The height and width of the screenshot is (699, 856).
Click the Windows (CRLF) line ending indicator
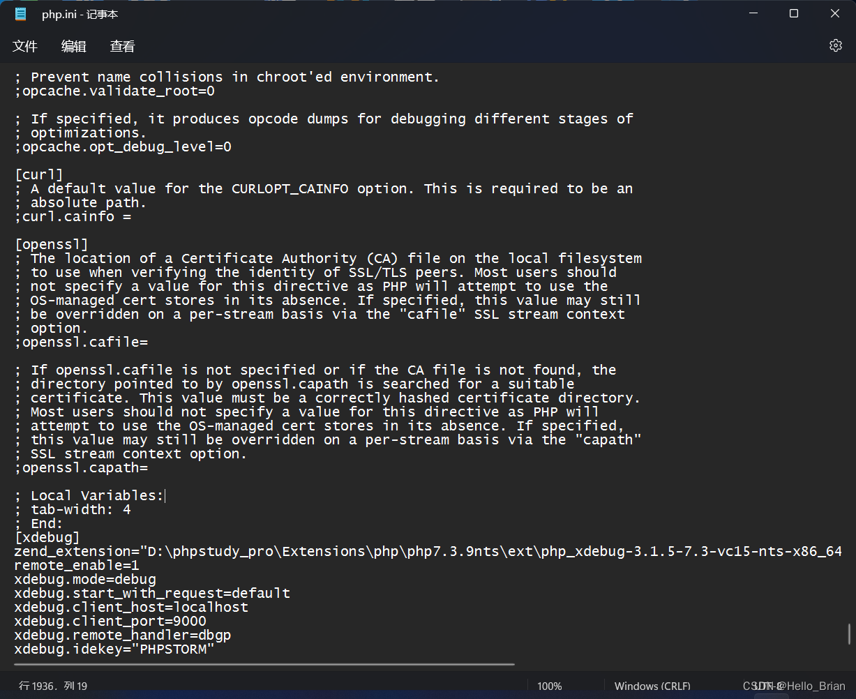[x=652, y=686]
